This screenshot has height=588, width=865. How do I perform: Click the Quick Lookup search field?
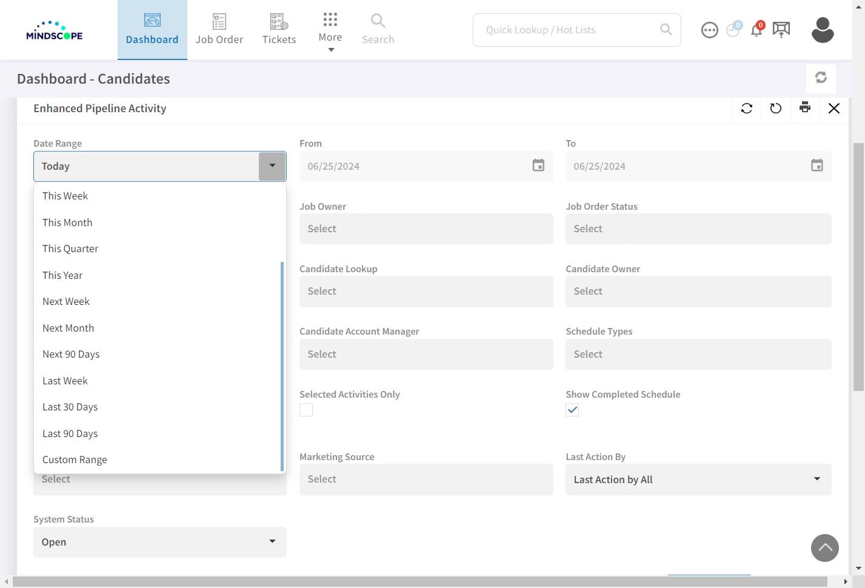570,30
